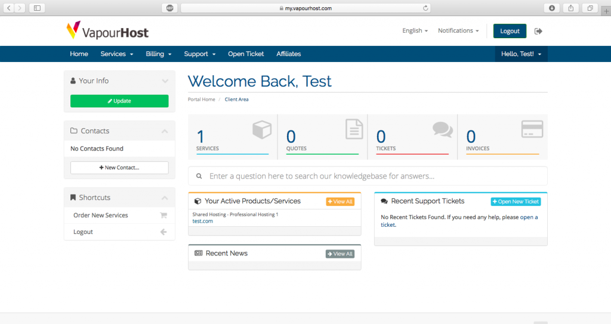Click View All for Active Products/Services
The height and width of the screenshot is (324, 611).
coord(340,202)
